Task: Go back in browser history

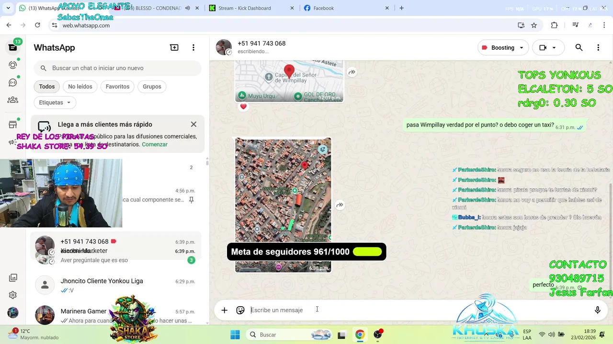Action: pos(9,25)
